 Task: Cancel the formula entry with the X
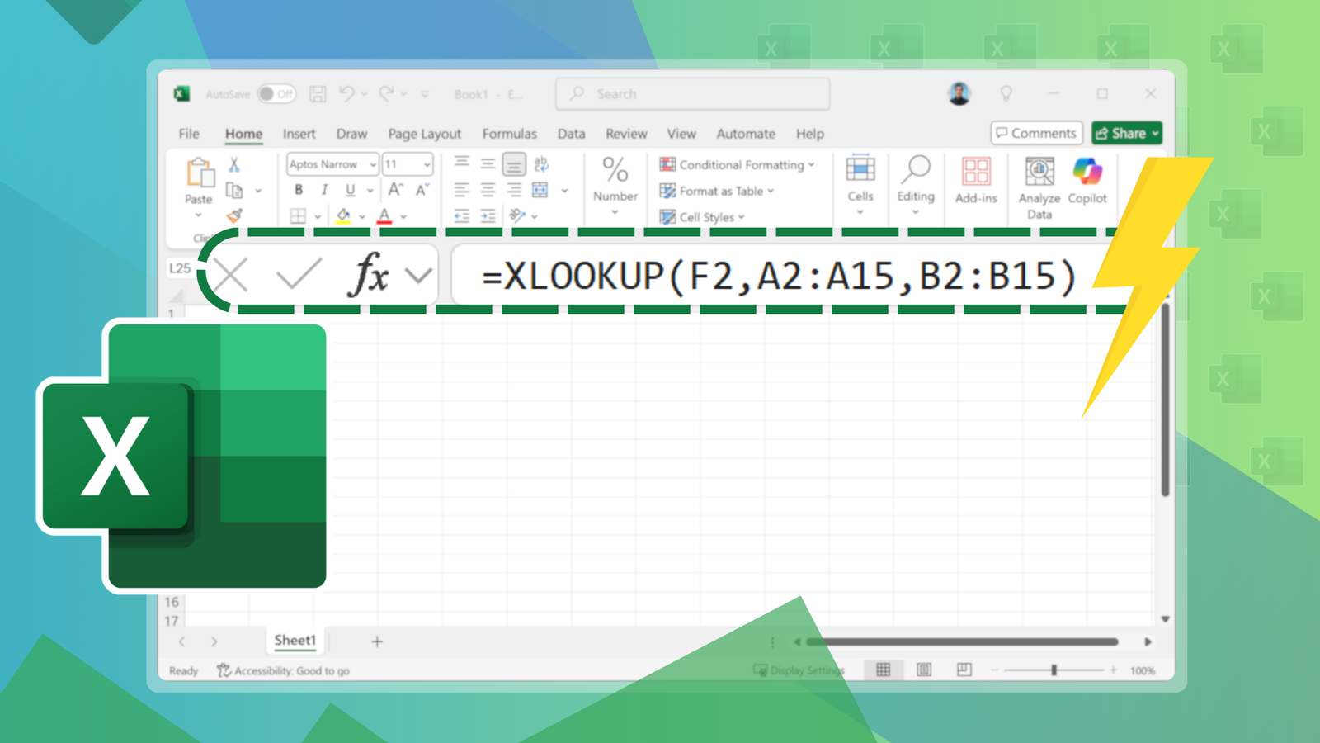coord(231,274)
